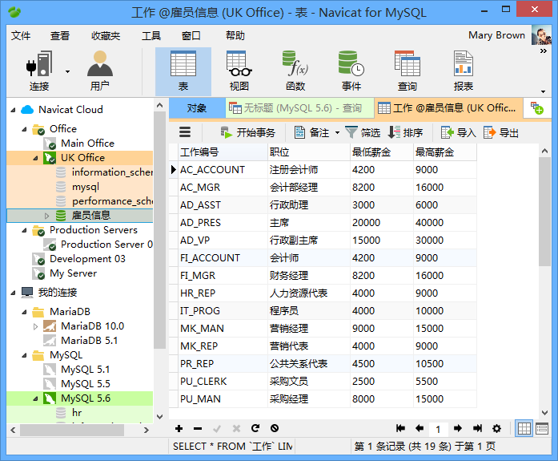Expand the MariaDB 10.0 connection

tap(35, 326)
